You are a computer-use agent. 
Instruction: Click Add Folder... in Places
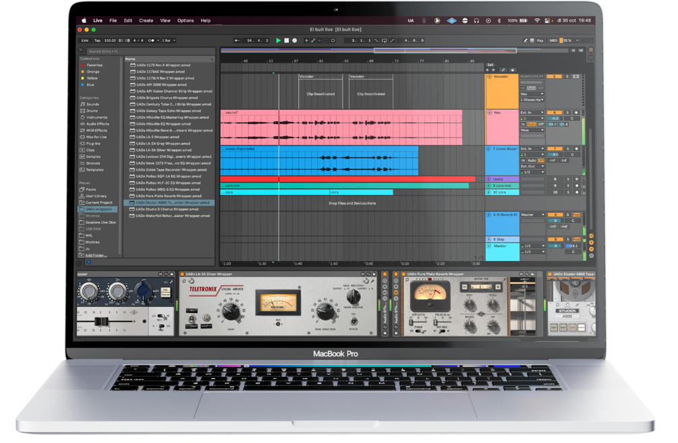(x=93, y=256)
